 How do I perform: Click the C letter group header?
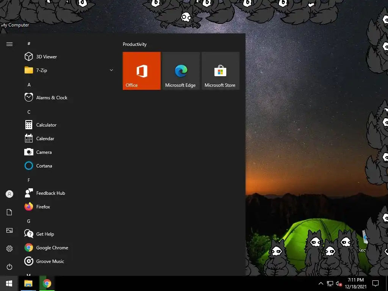[29, 112]
